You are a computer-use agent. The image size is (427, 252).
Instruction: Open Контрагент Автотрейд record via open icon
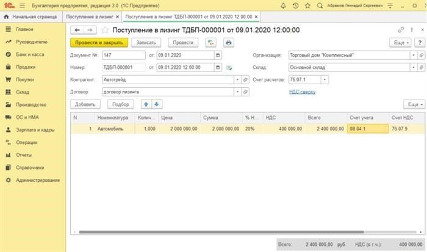[245, 79]
